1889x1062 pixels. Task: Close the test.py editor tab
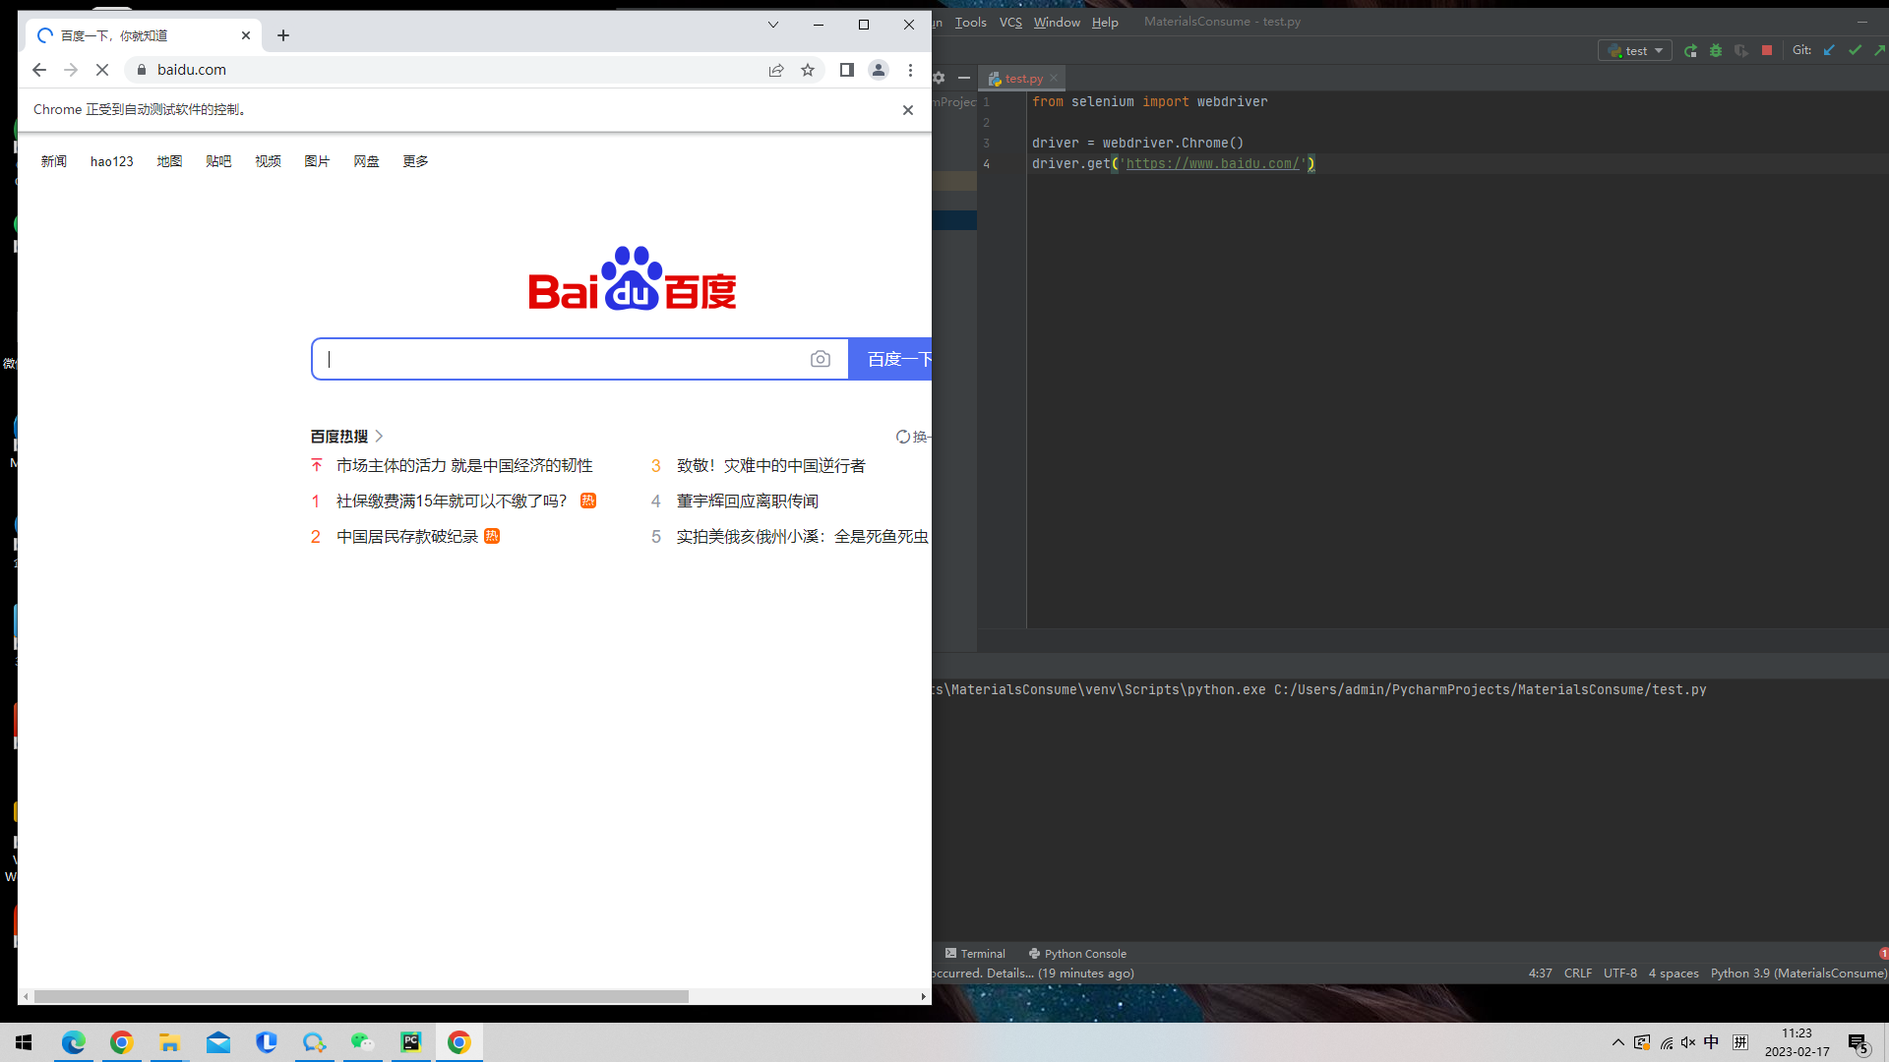1054,78
